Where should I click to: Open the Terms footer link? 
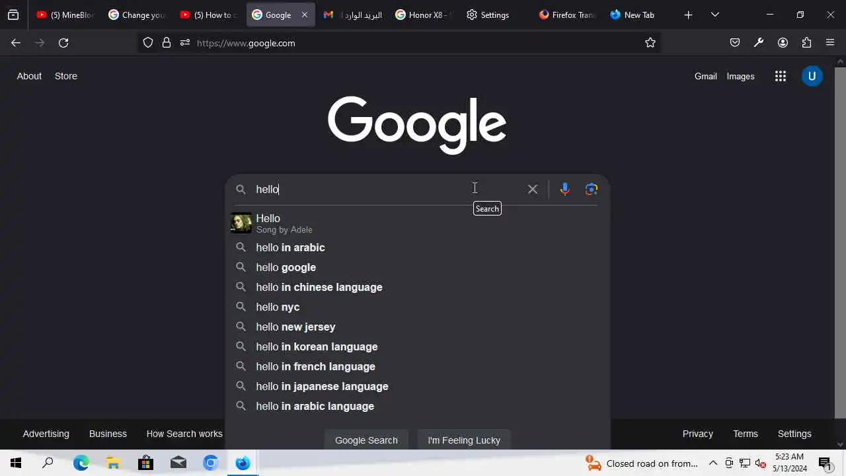pos(746,434)
